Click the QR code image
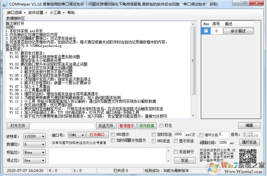 click(248, 156)
